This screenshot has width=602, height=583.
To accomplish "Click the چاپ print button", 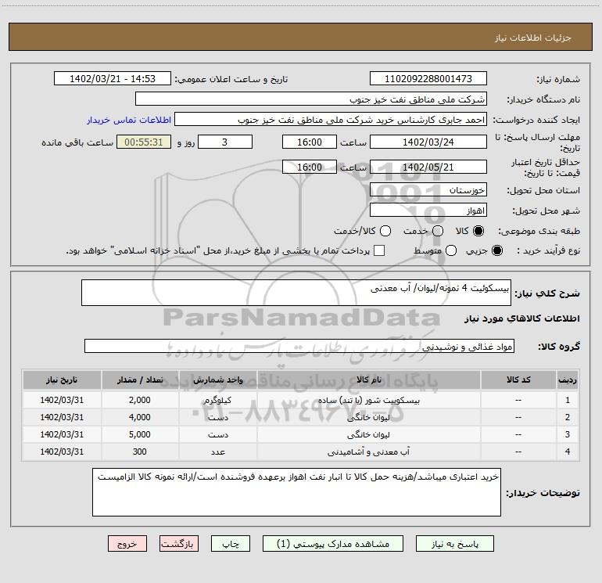I will coord(231,544).
